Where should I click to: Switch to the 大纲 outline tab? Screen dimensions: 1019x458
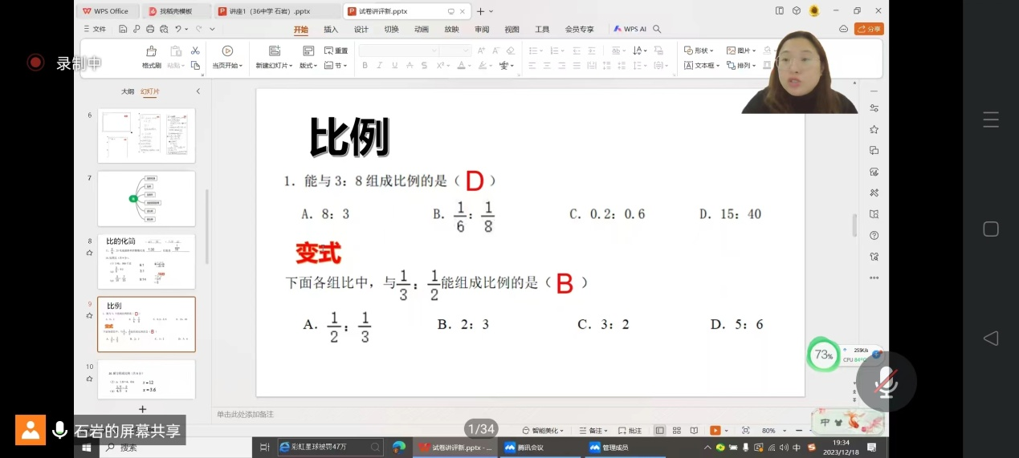click(x=128, y=91)
